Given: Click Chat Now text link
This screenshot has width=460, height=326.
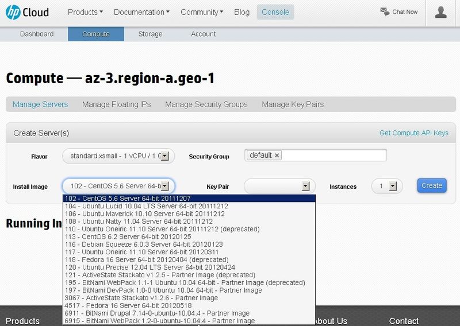Looking at the screenshot, I should click(405, 11).
